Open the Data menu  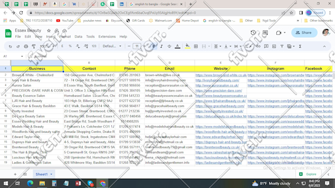(x=78, y=36)
